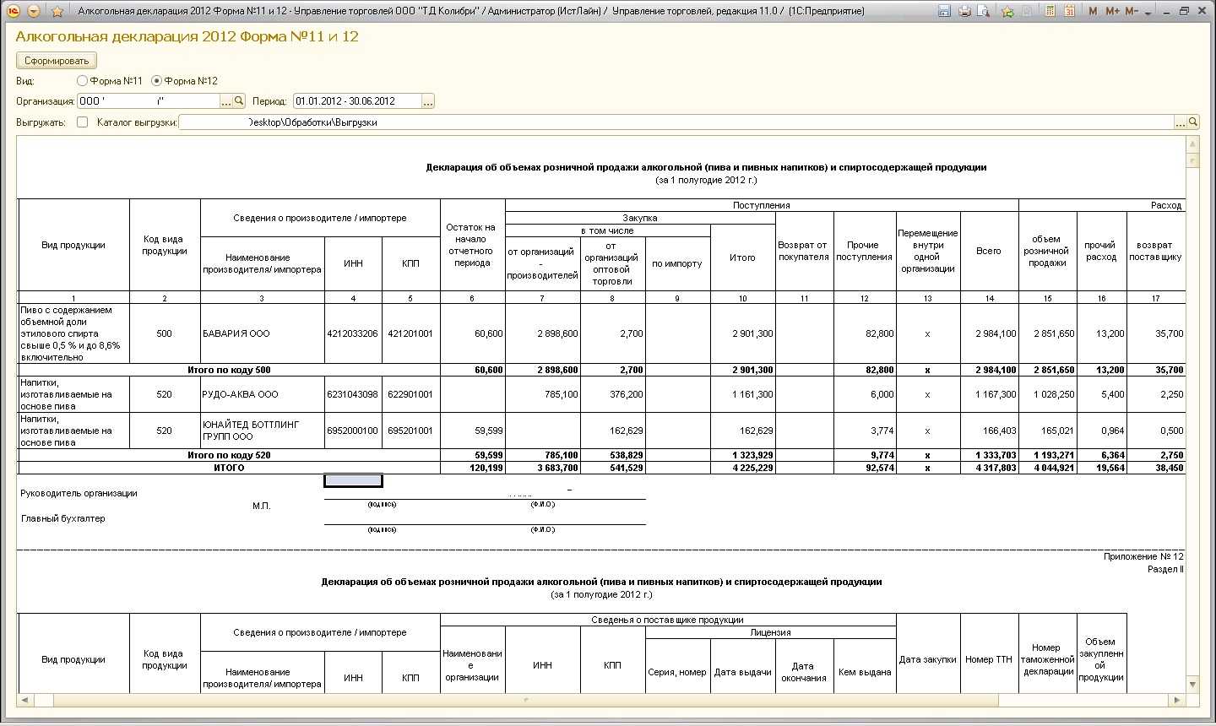1216x726 pixels.
Task: Open the Период selection ellipsis button
Action: pos(428,101)
